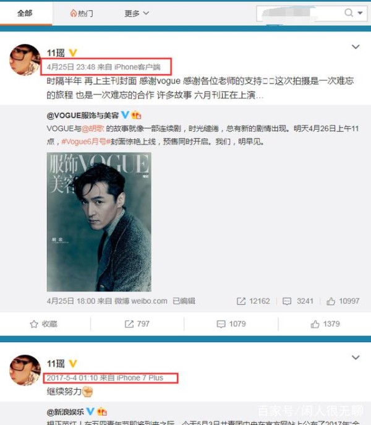
Task: Click the 收藏 star icon
Action: pyautogui.click(x=34, y=324)
